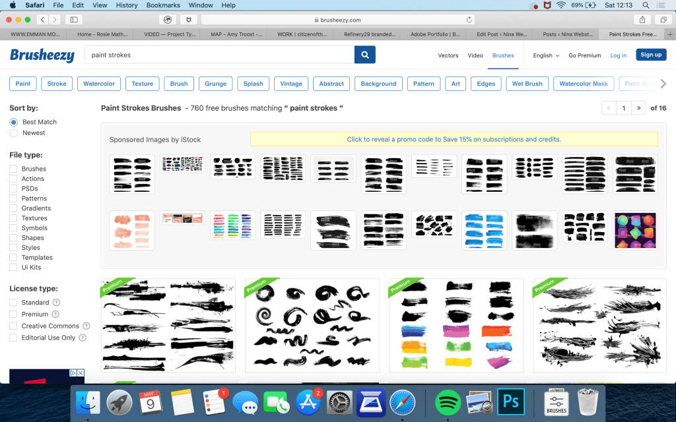This screenshot has height=422, width=676.
Task: Click the Safari sidebar toggle icon
Action: (x=73, y=20)
